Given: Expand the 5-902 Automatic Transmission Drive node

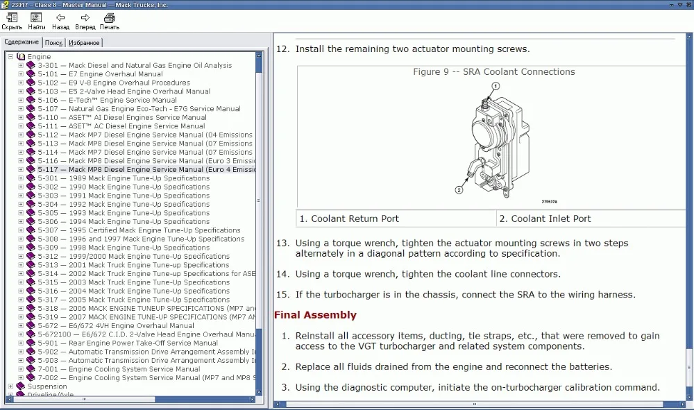Looking at the screenshot, I should (20, 352).
